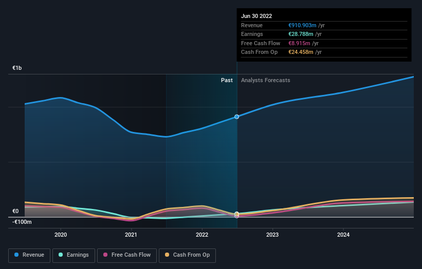
Task: Click the €0 y-axis label
Action: tap(15, 211)
